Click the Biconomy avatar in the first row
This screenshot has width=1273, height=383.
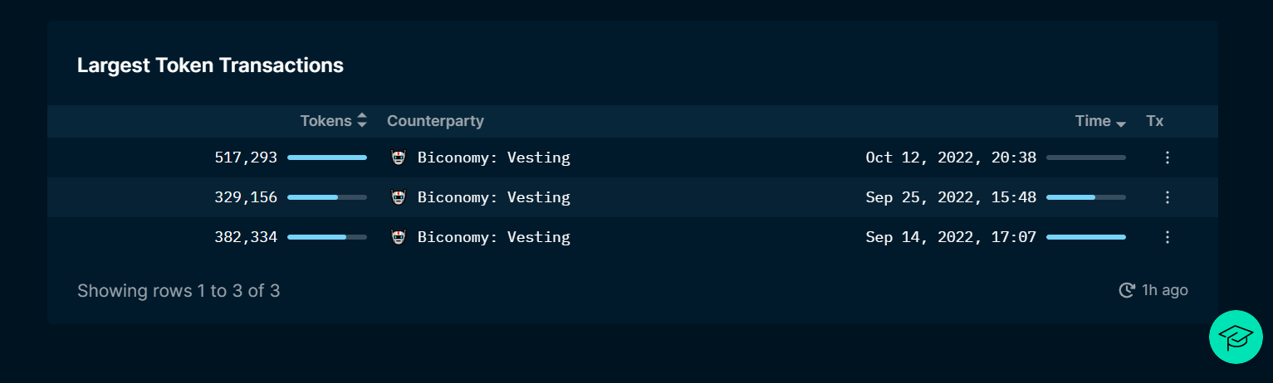(x=399, y=158)
